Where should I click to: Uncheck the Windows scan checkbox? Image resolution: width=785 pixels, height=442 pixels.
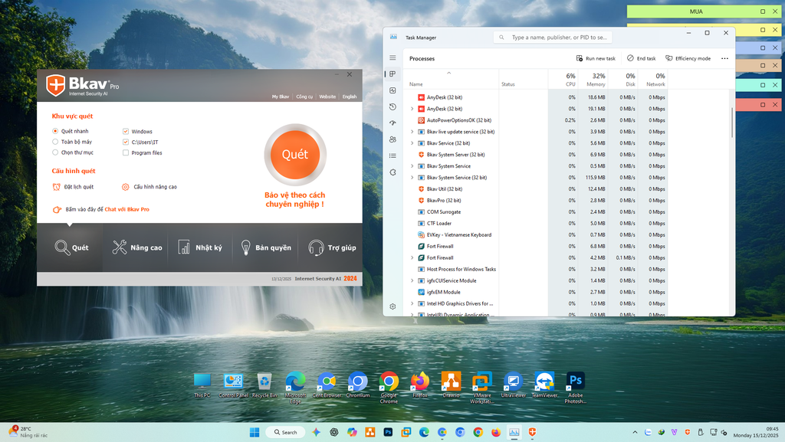(x=126, y=132)
